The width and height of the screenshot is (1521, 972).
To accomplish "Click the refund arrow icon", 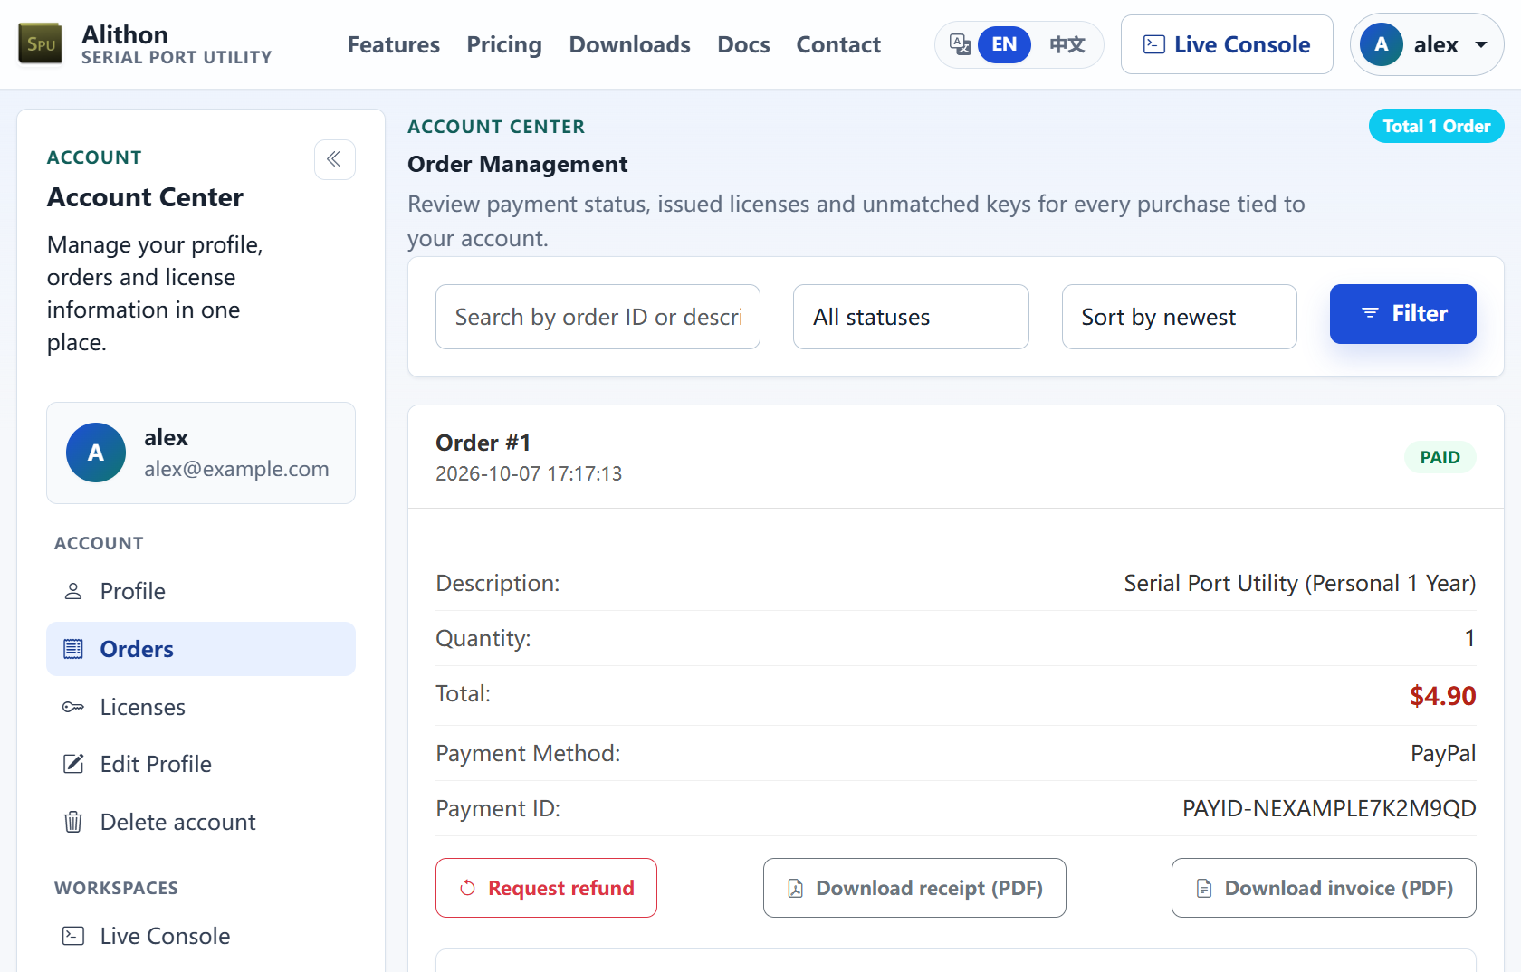I will tap(468, 888).
